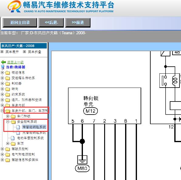
Task: Click the 菜单展开 list icon
Action: tap(2, 52)
